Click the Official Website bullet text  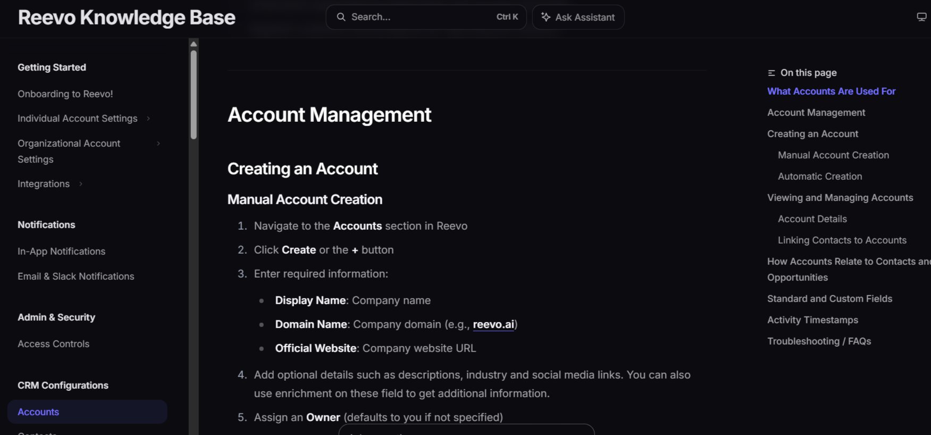pyautogui.click(x=375, y=348)
